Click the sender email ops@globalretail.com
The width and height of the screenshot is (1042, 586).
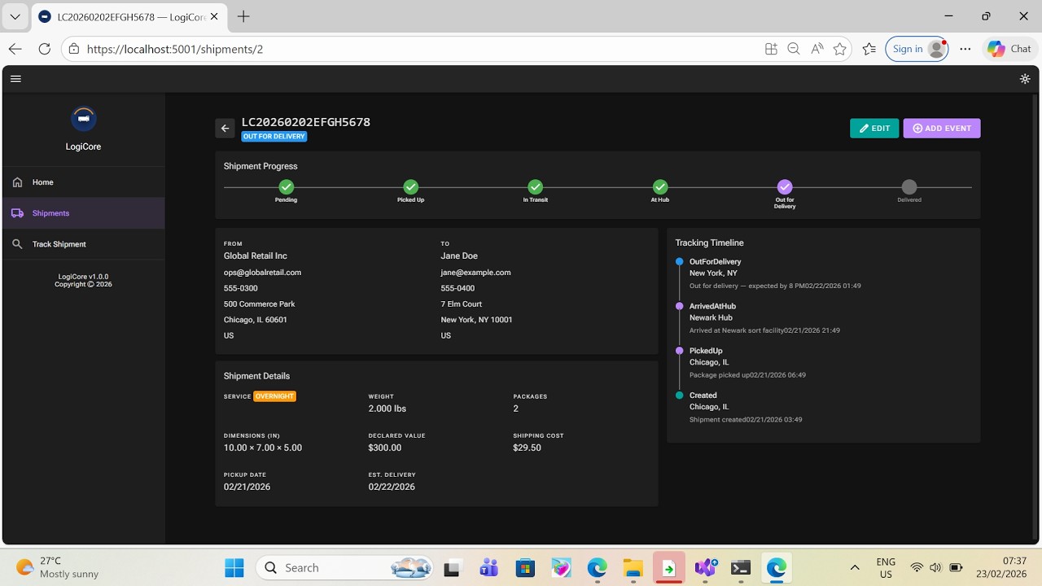263,273
